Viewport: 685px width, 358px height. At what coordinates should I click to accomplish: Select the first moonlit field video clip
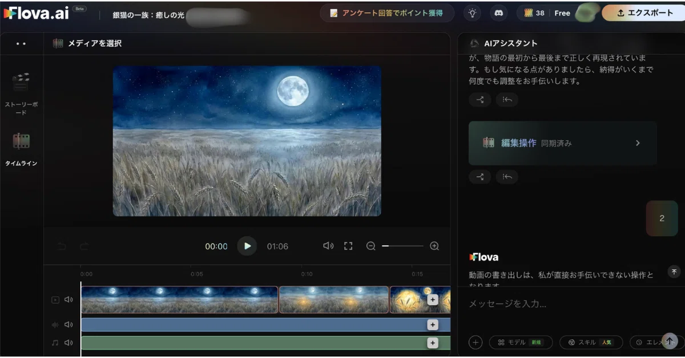coord(179,300)
